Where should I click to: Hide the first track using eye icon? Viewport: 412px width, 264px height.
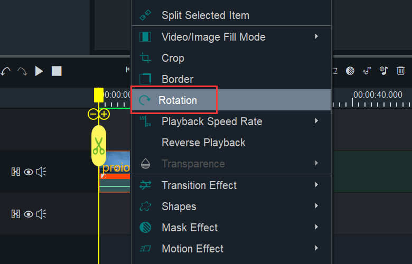click(x=29, y=172)
